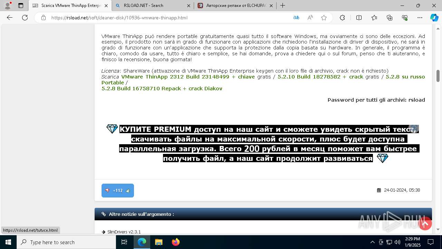Click the Password per tutti gli archivi text
The width and height of the screenshot is (442, 249).
tap(376, 100)
